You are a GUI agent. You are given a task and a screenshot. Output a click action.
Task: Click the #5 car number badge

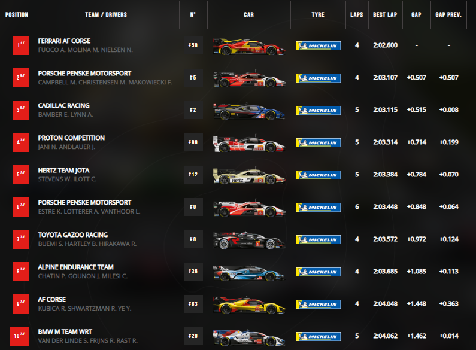[x=193, y=78]
